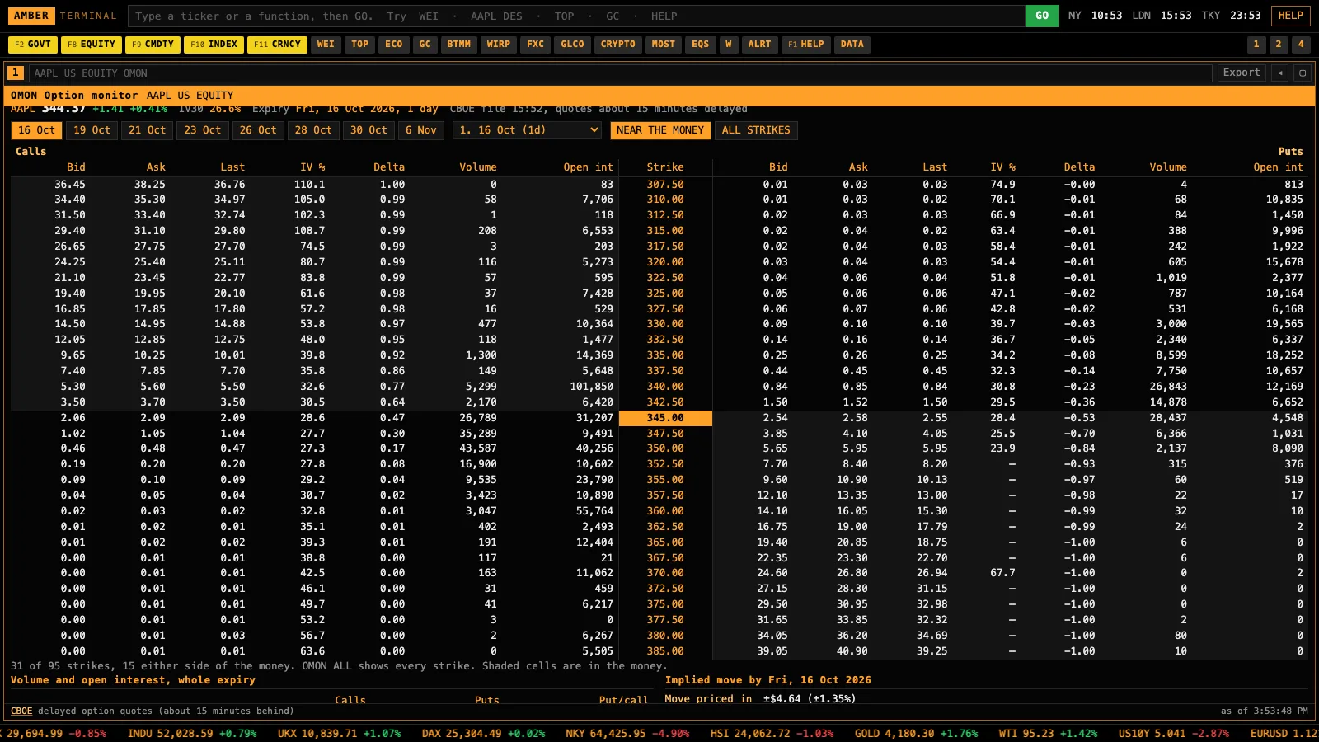Focus the AAPL US EQUITY OMON panel field
The width and height of the screenshot is (1319, 742).
pyautogui.click(x=622, y=73)
